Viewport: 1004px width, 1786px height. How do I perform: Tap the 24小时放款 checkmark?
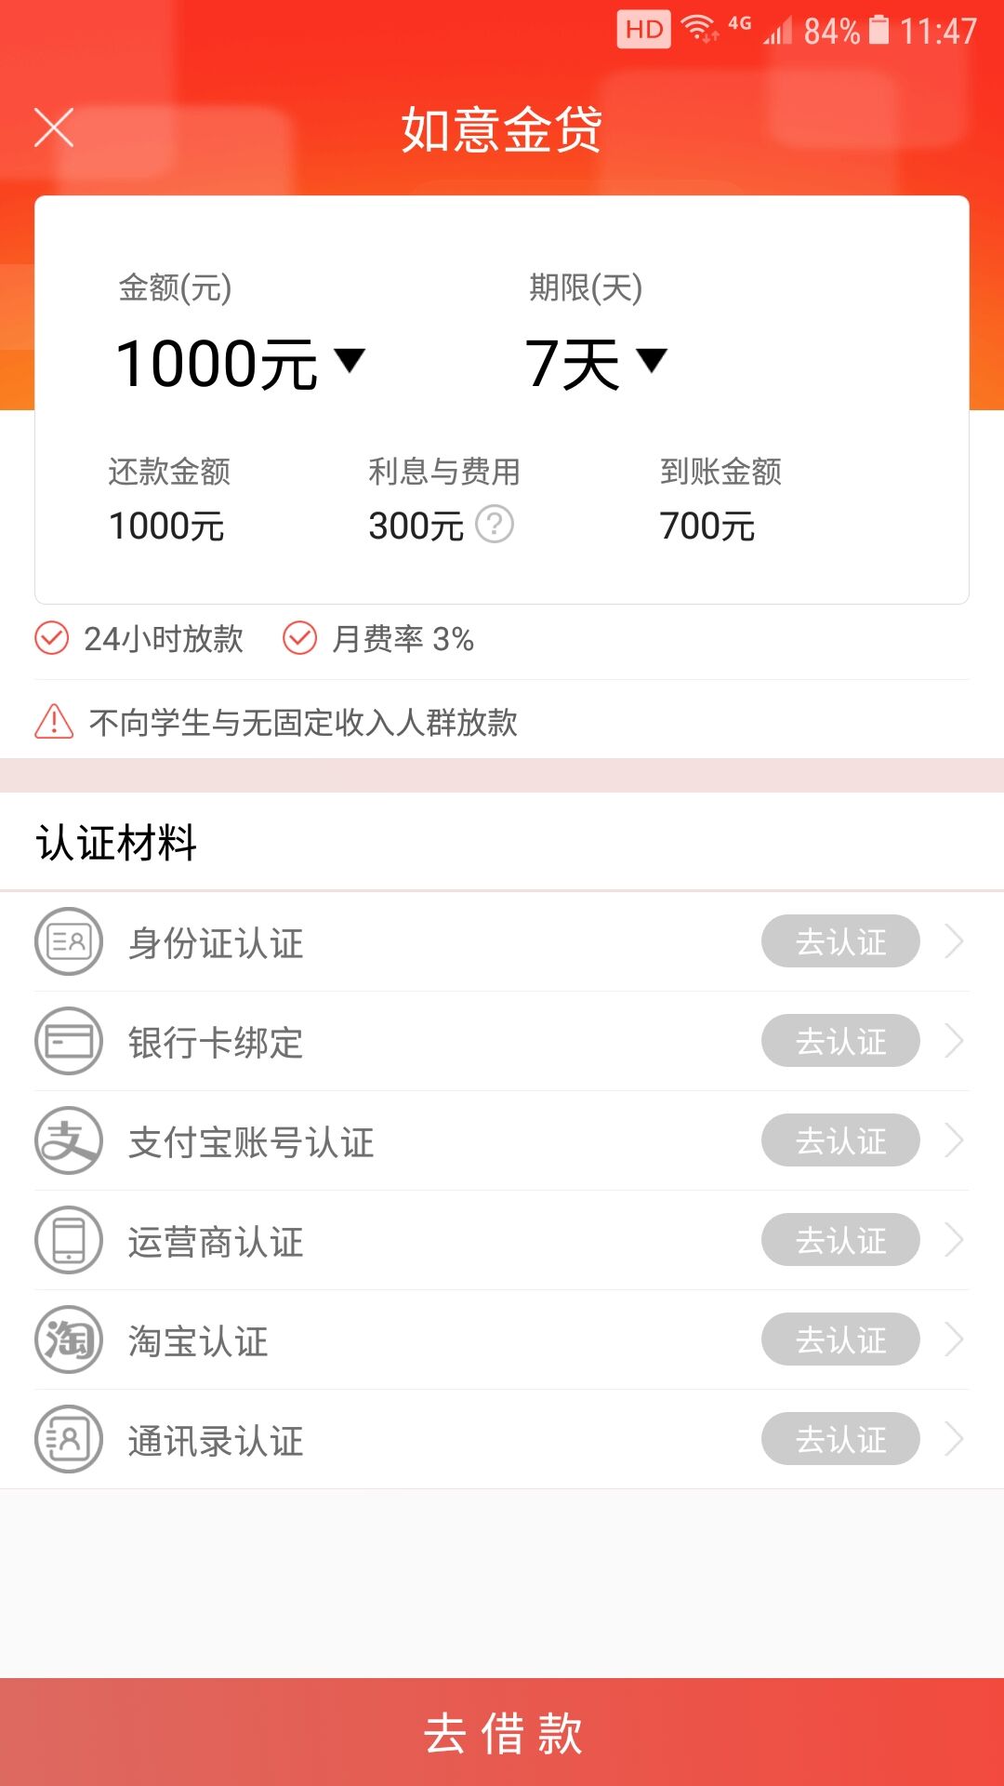(x=52, y=639)
